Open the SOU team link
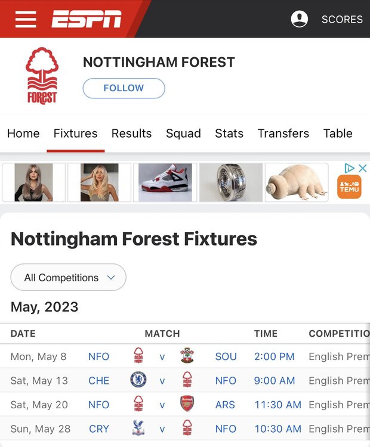Viewport: 370px width, 447px height. point(226,356)
